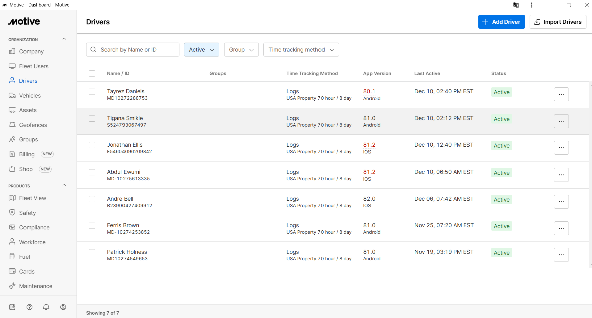Click the Geofences sidebar icon

(12, 125)
